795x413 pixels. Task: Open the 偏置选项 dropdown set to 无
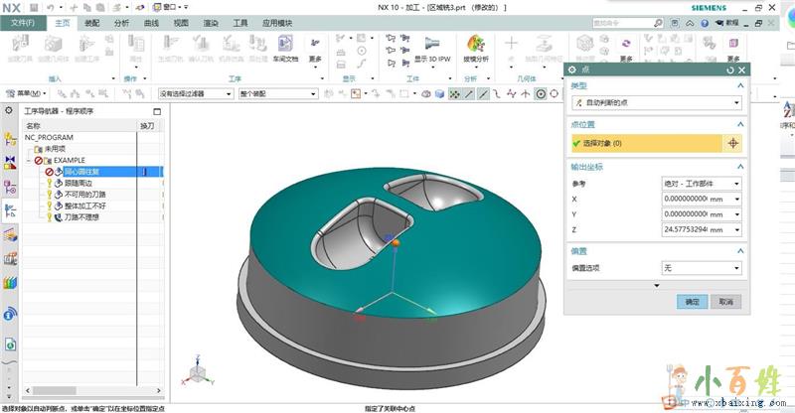[x=701, y=267]
